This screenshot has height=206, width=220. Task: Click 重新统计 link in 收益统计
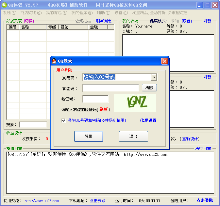(x=190, y=139)
